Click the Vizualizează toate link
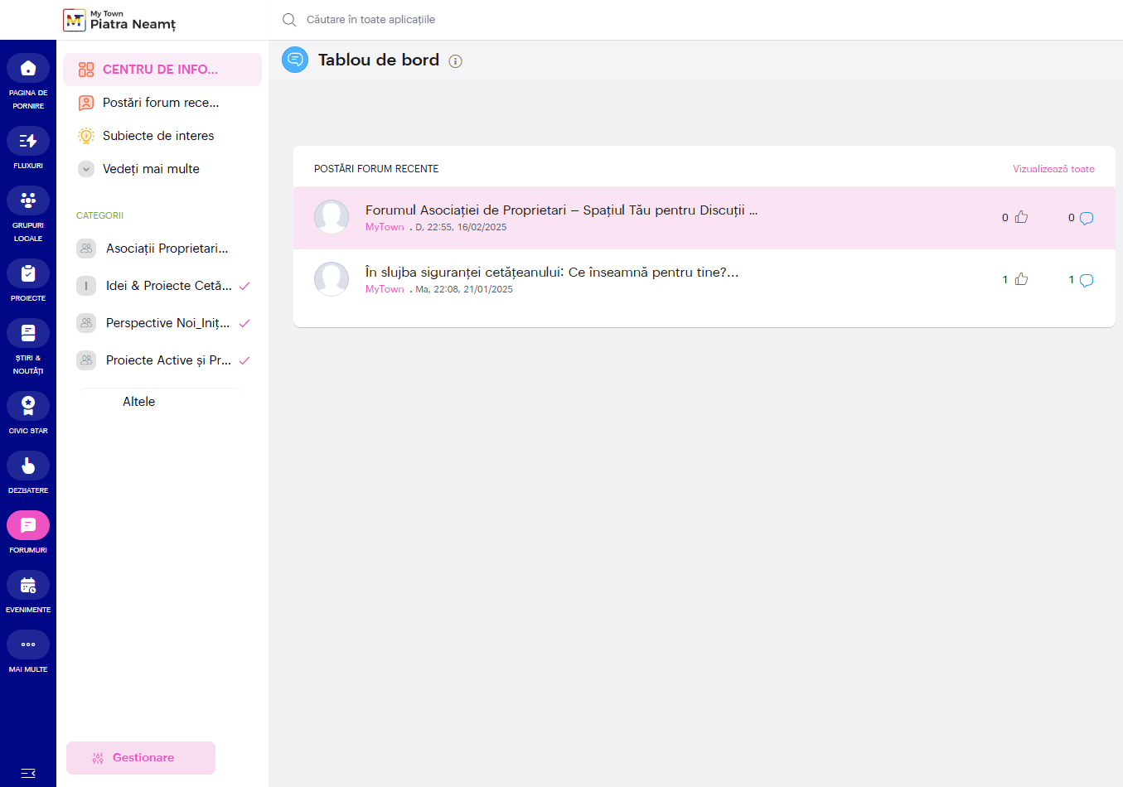The image size is (1123, 787). pos(1053,169)
